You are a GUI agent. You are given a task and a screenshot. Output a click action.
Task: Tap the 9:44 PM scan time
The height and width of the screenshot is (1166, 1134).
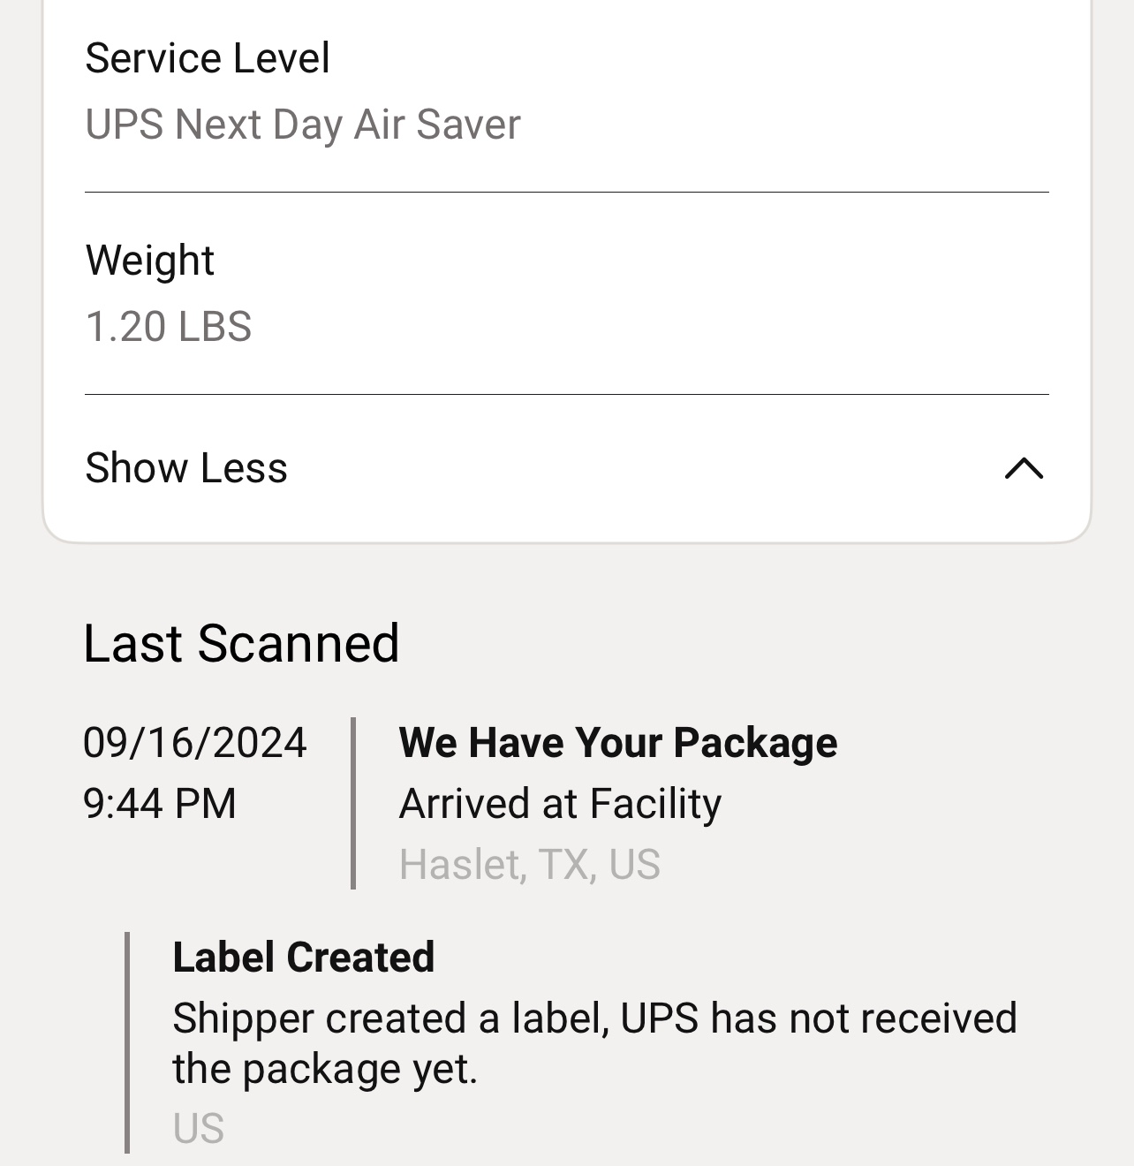coord(160,804)
